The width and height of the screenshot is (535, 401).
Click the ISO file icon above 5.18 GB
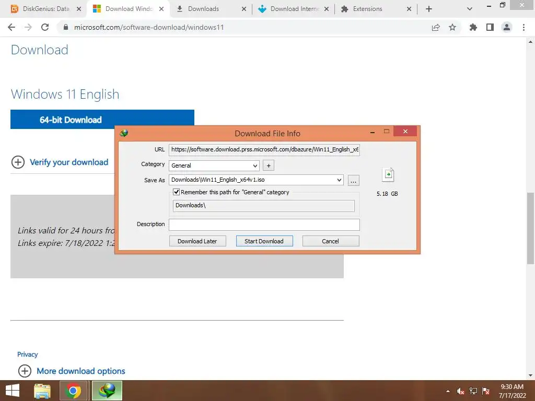click(388, 175)
